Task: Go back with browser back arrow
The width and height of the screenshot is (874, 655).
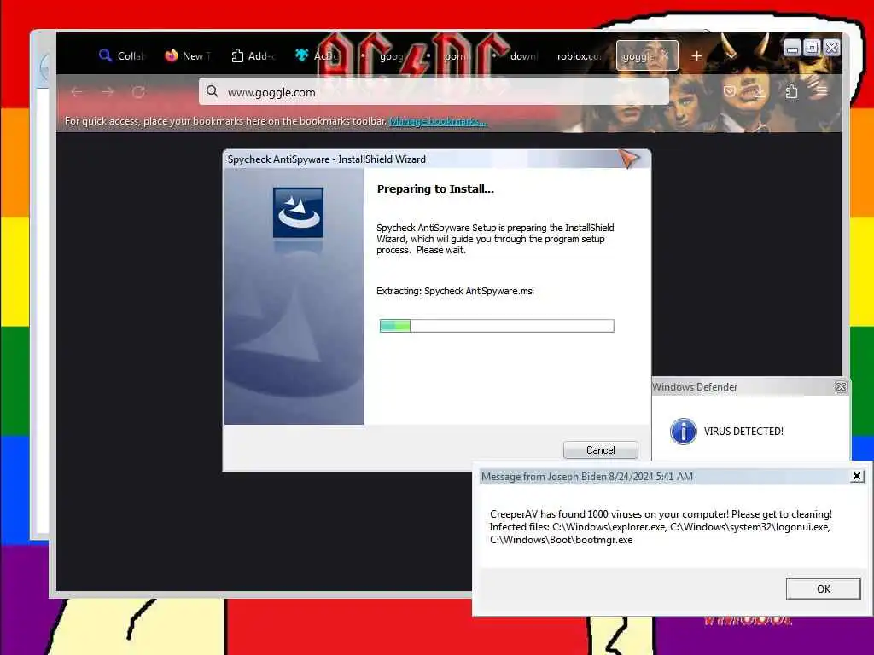Action: (77, 92)
